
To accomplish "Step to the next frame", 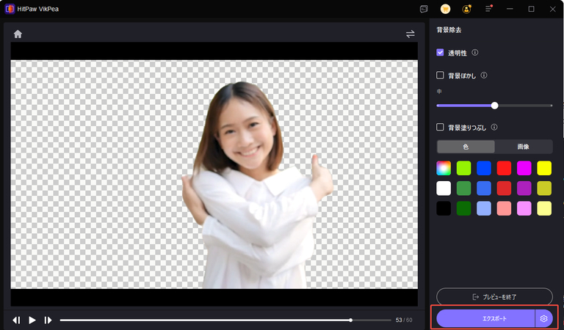I will (48, 320).
